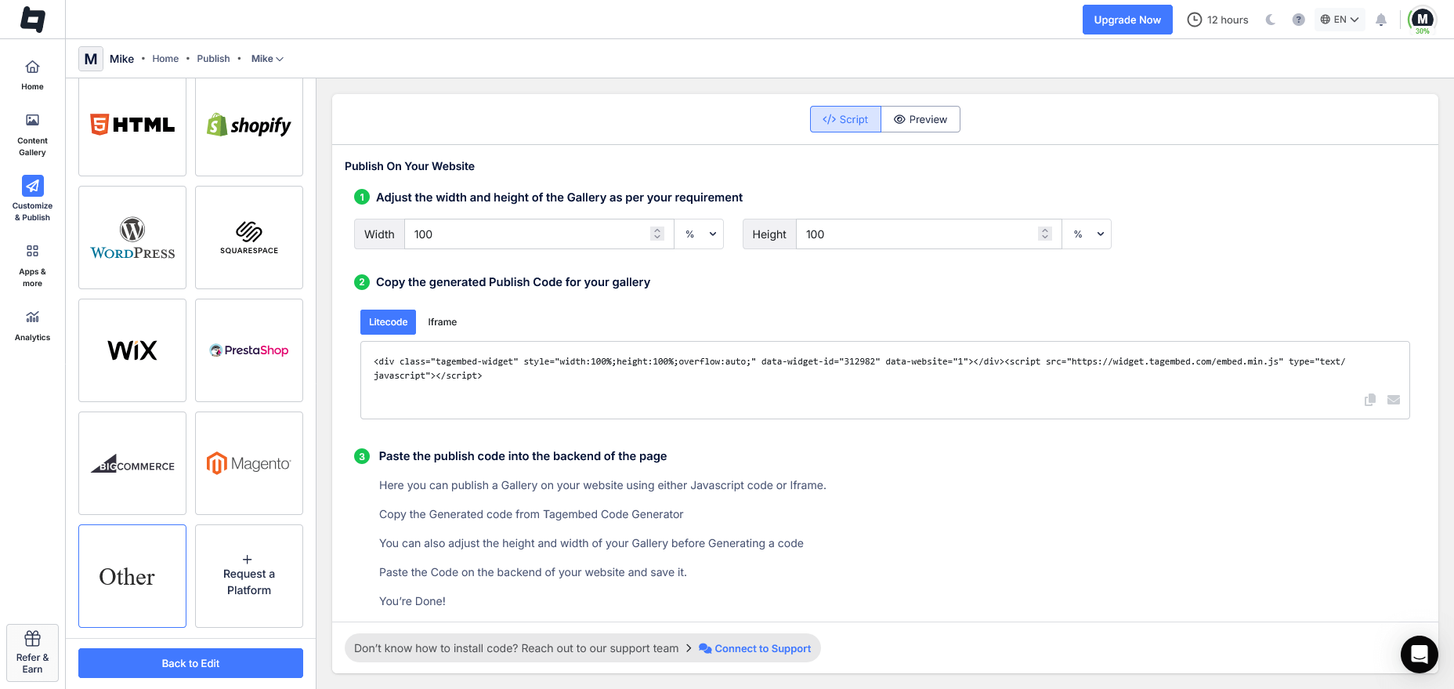Open the live chat widget bubble
This screenshot has height=689, width=1454.
coord(1420,655)
